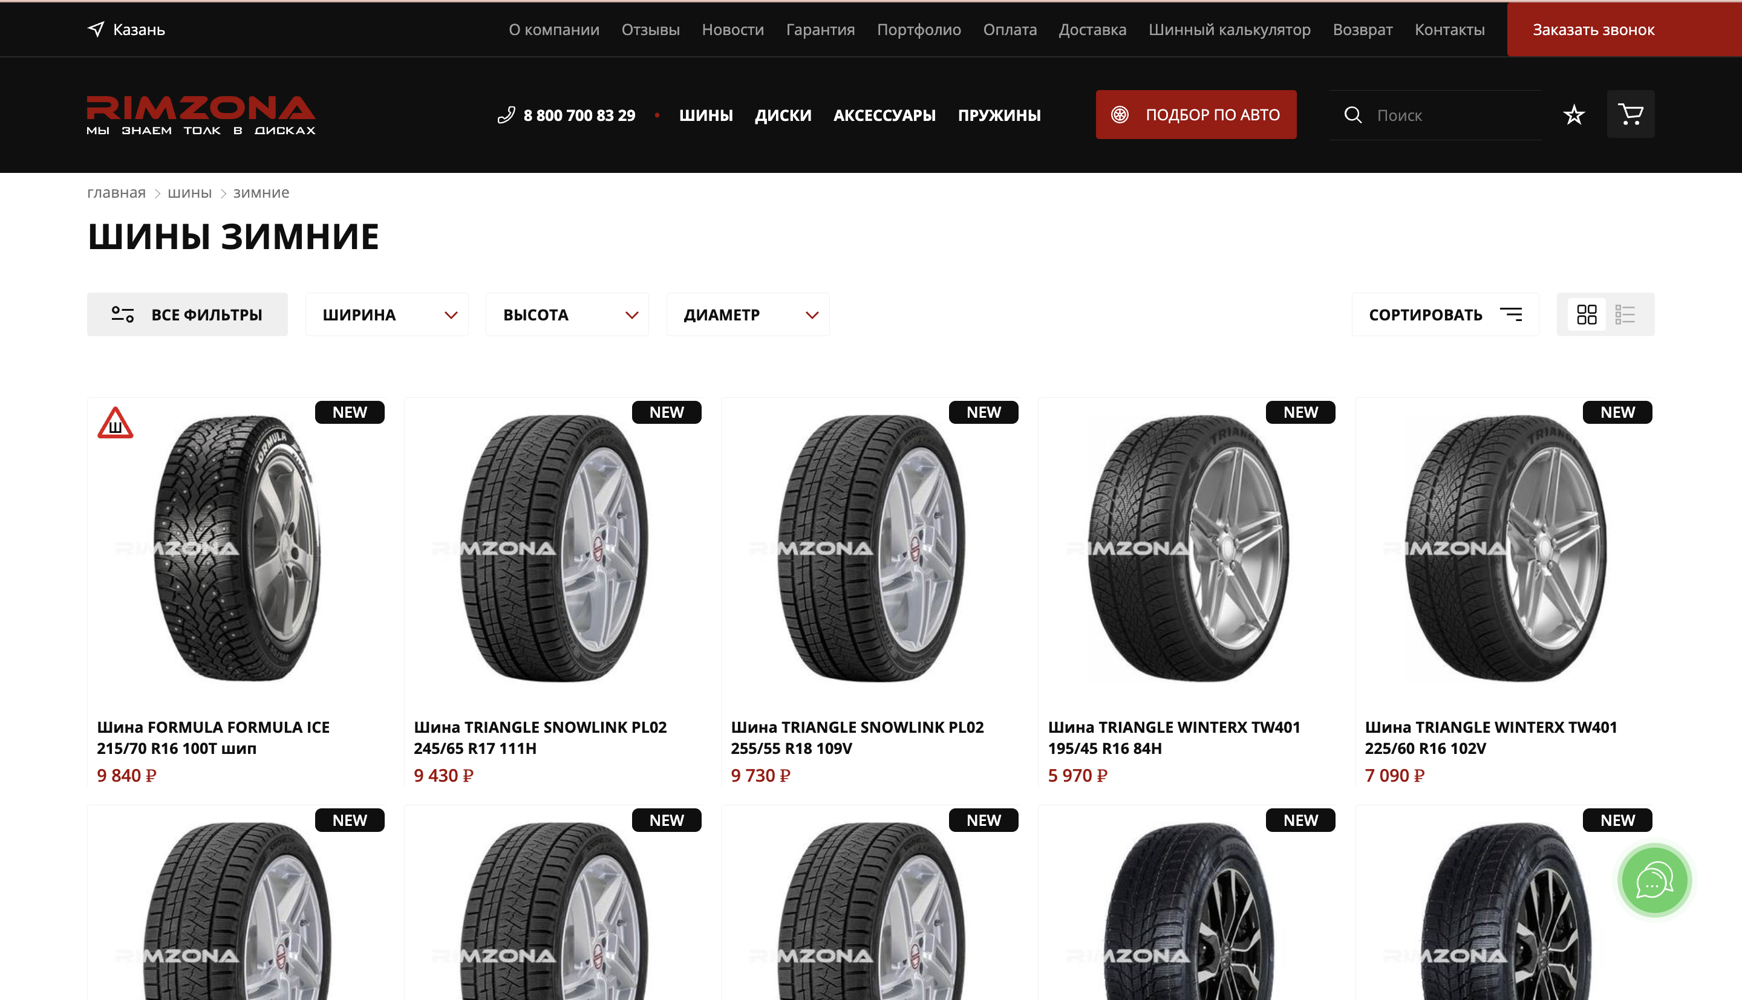Open the ВСЕ ФИЛЬТРЫ filter panel
The image size is (1742, 1000).
click(x=188, y=314)
